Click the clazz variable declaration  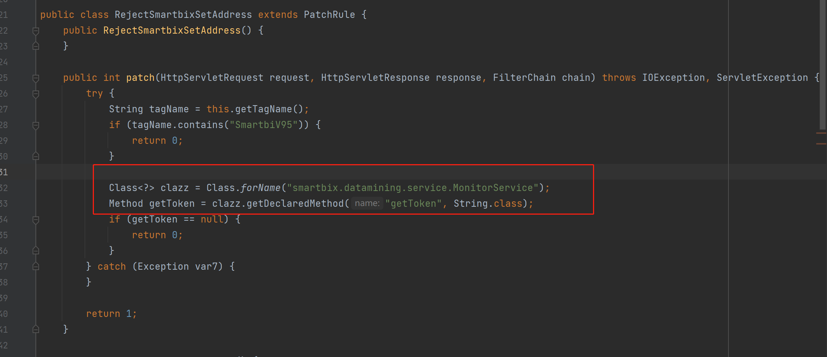point(175,188)
